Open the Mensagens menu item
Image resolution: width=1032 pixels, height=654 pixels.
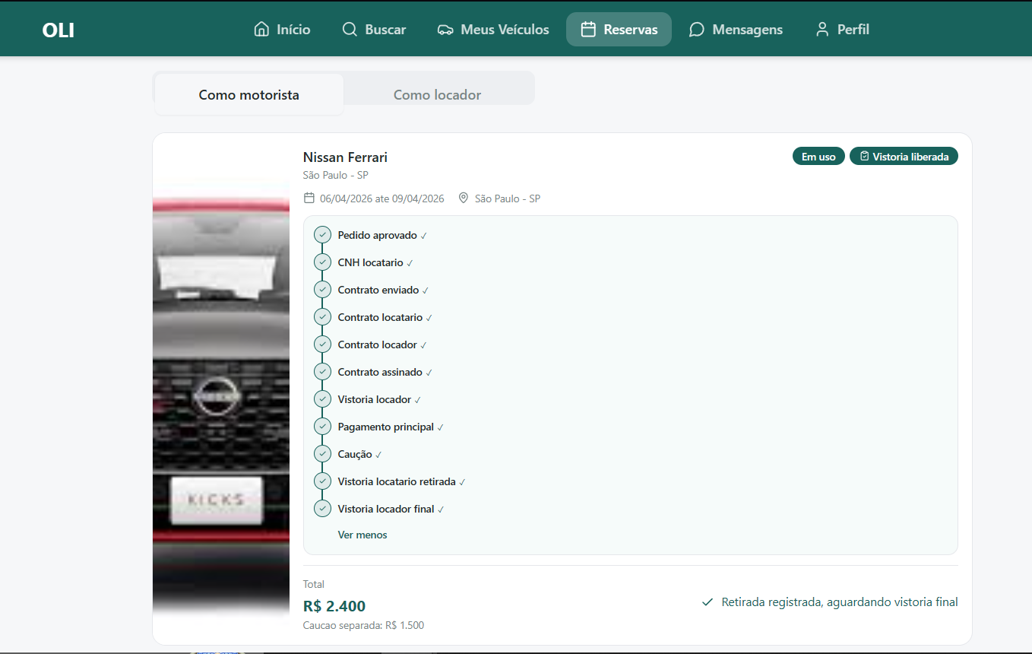(x=736, y=30)
